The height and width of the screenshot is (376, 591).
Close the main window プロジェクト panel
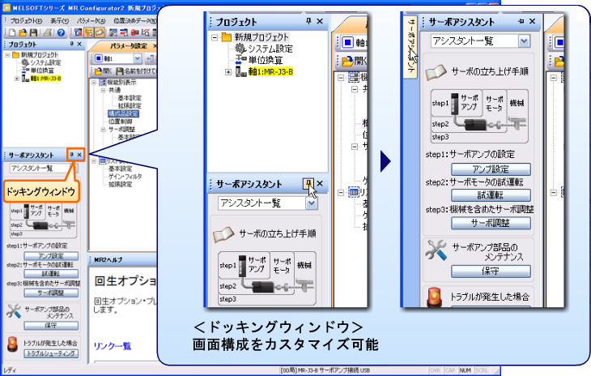click(79, 44)
